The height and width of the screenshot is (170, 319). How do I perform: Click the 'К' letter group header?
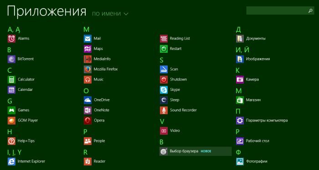[237, 70]
